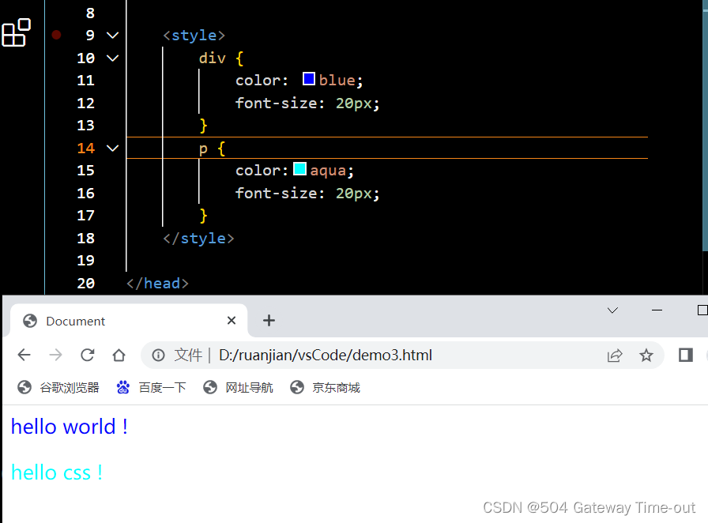Click line number 14 in the gutter
Screen dimensions: 708x523
(86, 149)
